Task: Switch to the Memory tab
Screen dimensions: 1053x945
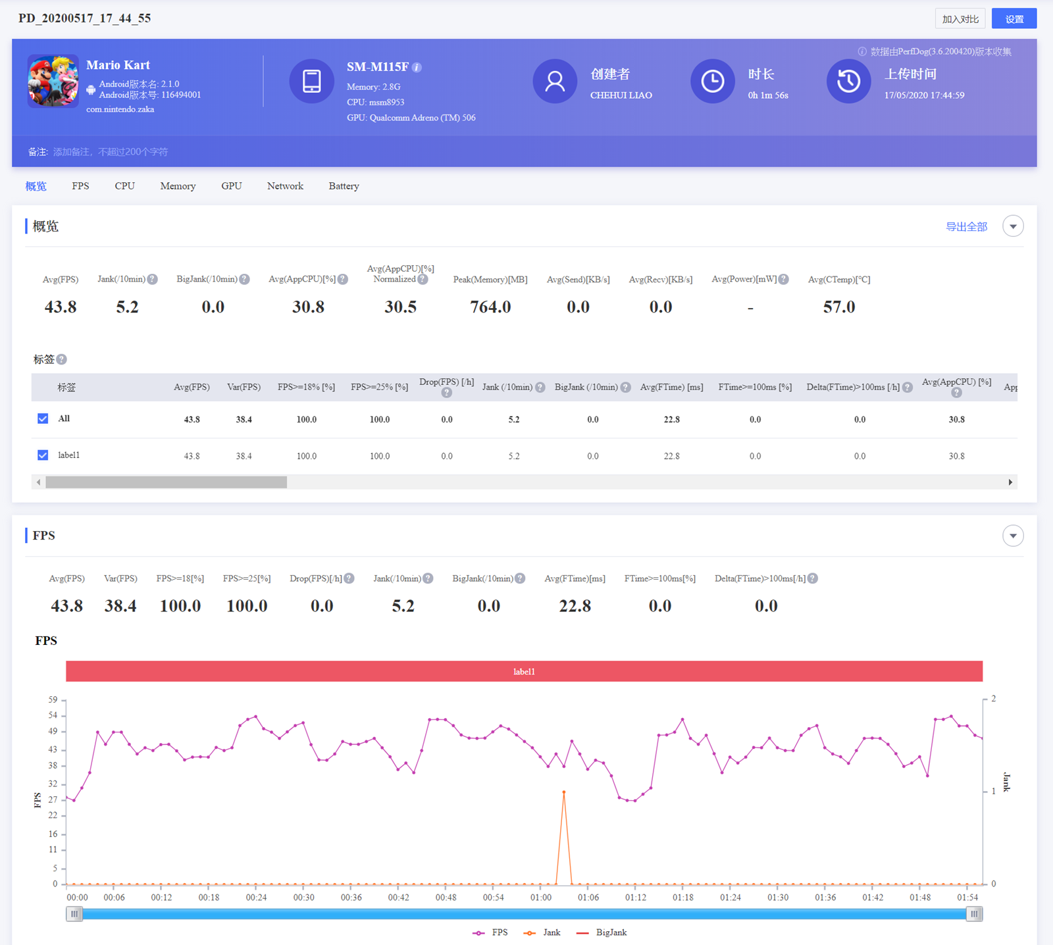Action: [x=178, y=186]
